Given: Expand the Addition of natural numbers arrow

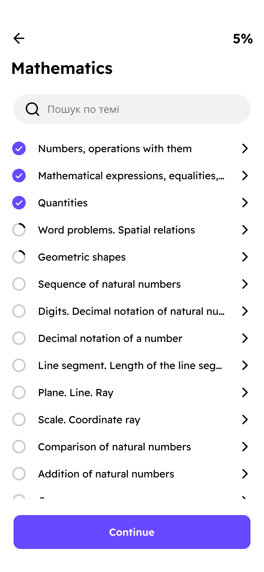Looking at the screenshot, I should tap(245, 474).
